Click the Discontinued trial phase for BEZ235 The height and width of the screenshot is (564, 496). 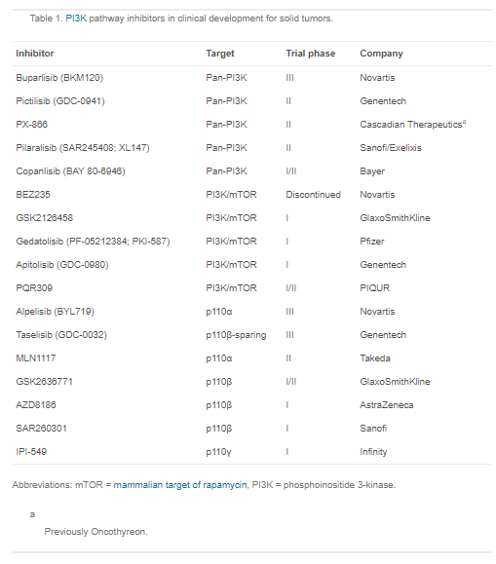tap(313, 195)
